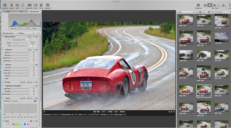Select thumbnail IMG_7262
This screenshot has height=128, width=231.
coord(221,90)
